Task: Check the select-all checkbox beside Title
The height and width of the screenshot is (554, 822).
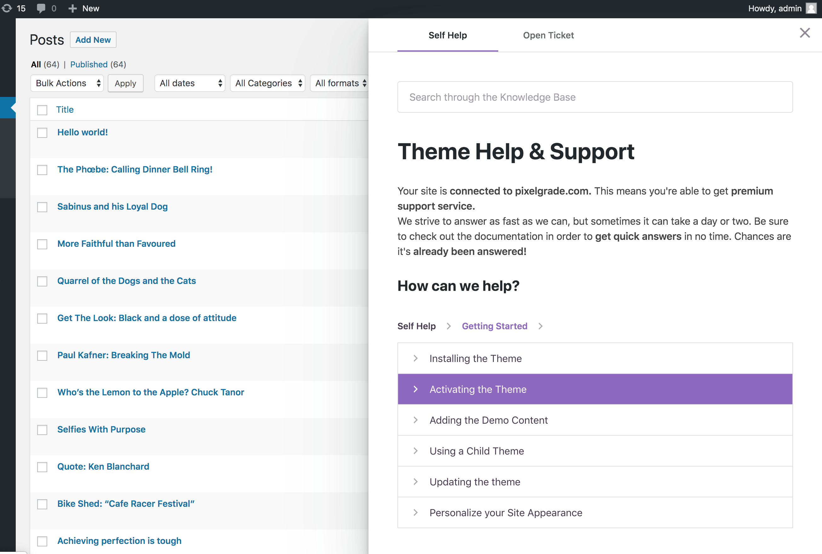Action: 42,110
